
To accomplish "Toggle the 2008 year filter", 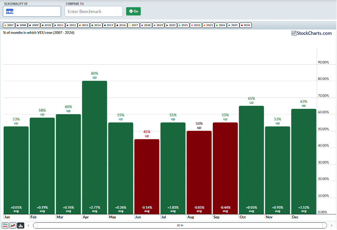I will (x=21, y=25).
